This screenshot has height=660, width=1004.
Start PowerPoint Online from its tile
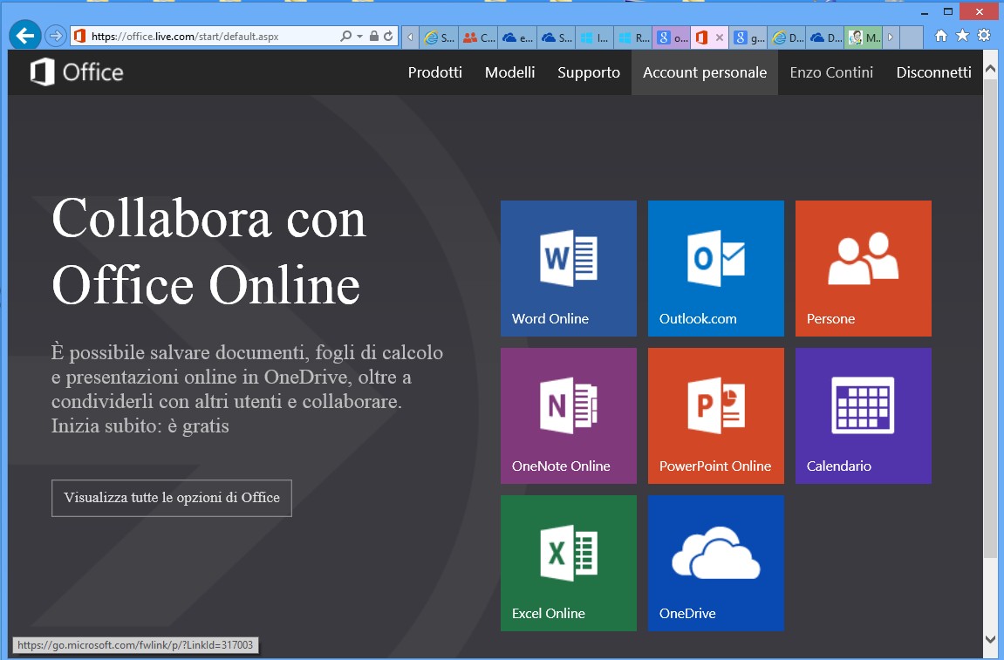click(x=715, y=415)
